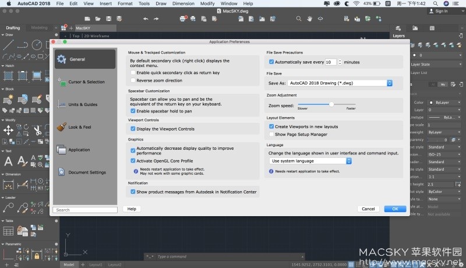The image size is (466, 268).
Task: Click the Save disk toolbar icon
Action: click(108, 19)
